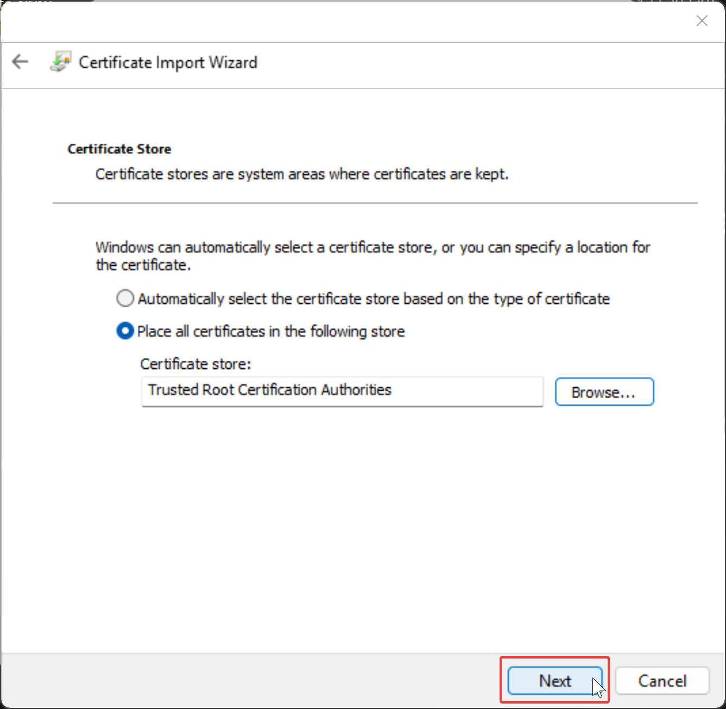Click the bold Certificate Store heading
Viewport: 726px width, 709px height.
[119, 149]
